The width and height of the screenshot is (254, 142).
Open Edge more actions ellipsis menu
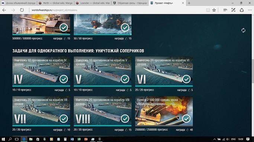pyautogui.click(x=250, y=10)
